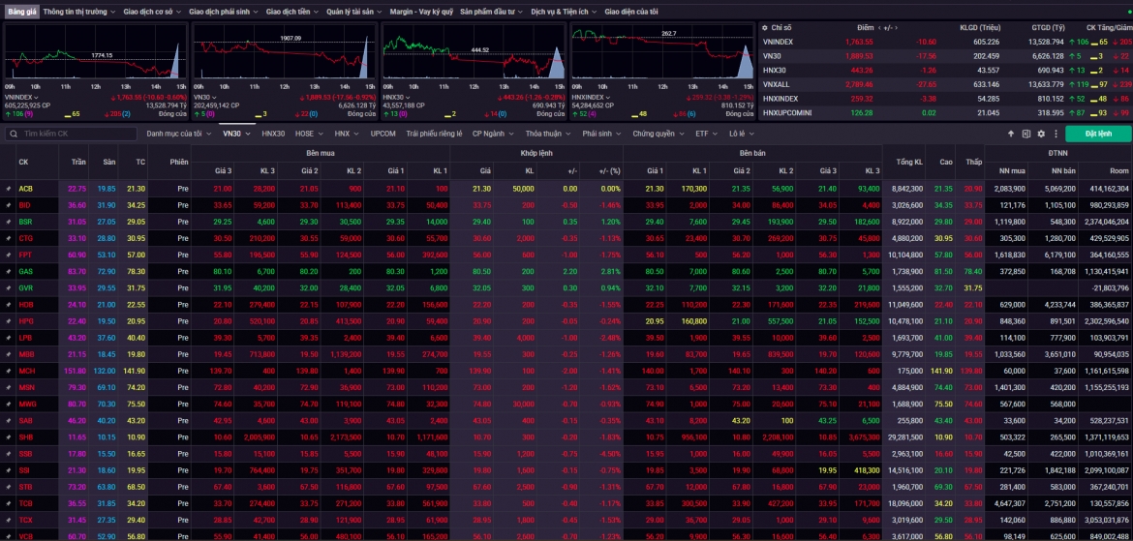
Task: Expand Giao dịch cơ sở menu
Action: pyautogui.click(x=152, y=13)
